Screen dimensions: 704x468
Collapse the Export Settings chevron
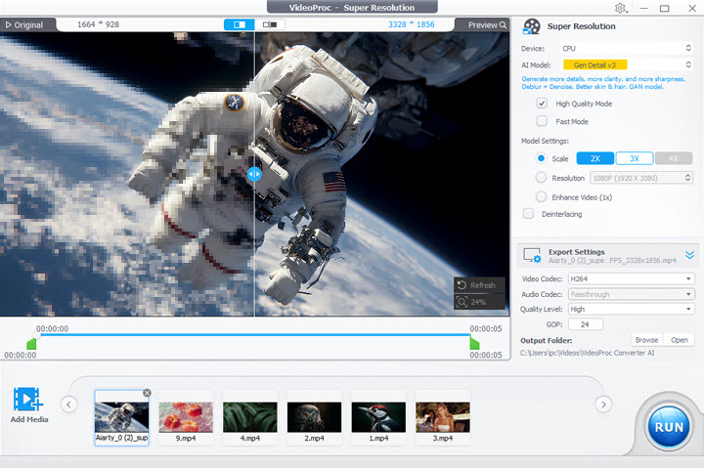(689, 255)
